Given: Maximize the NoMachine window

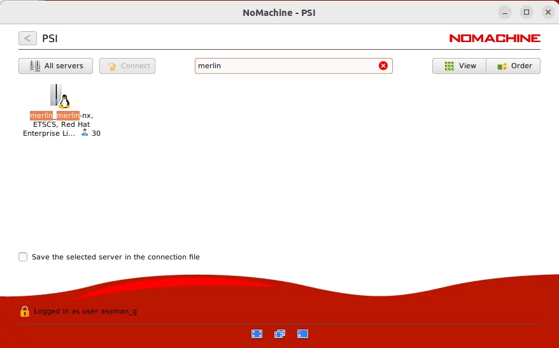Looking at the screenshot, I should [x=526, y=12].
